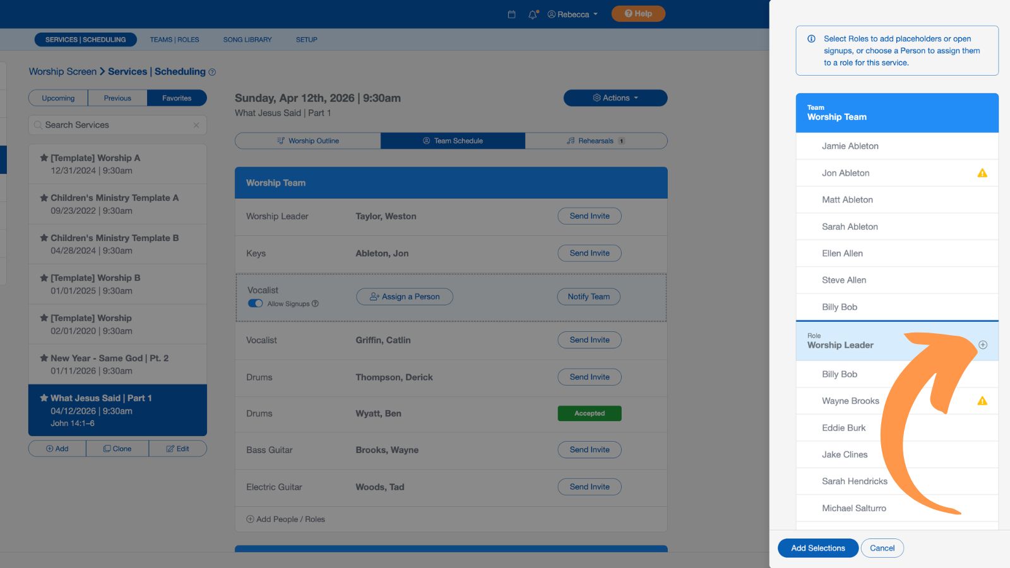Viewport: 1010px width, 568px height.
Task: Unfavorite Children's Ministry Template B
Action: [x=44, y=238]
